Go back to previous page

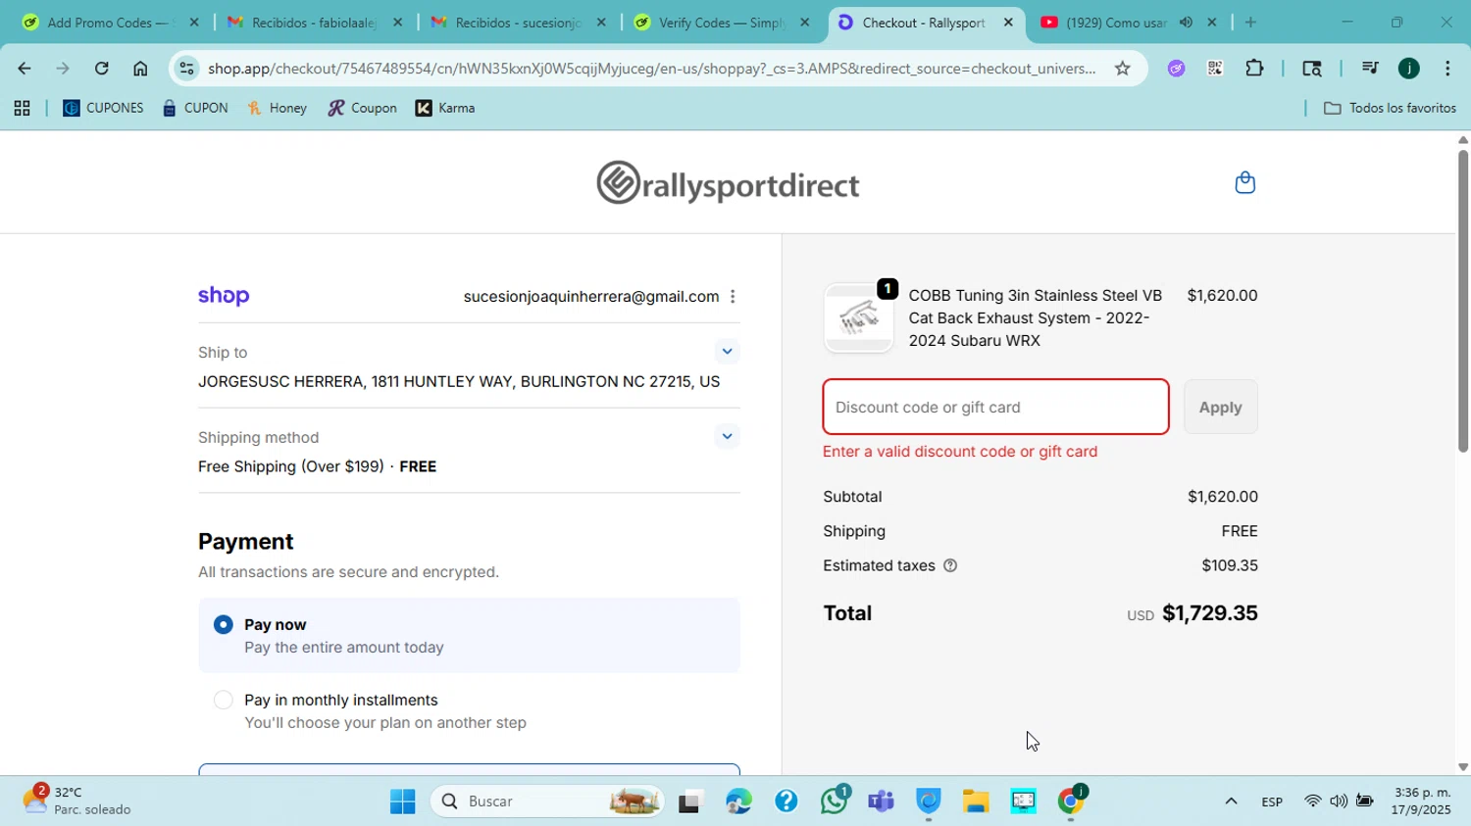tap(24, 69)
